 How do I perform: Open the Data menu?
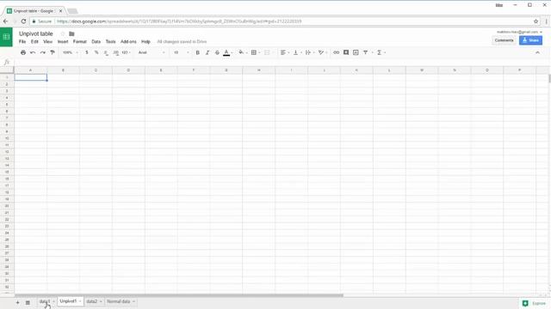[x=96, y=42]
